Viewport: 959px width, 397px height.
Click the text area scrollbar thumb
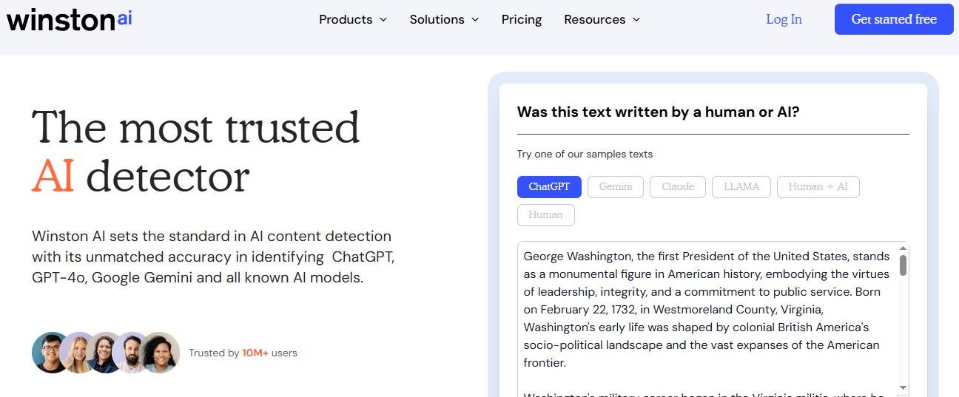pyautogui.click(x=903, y=265)
